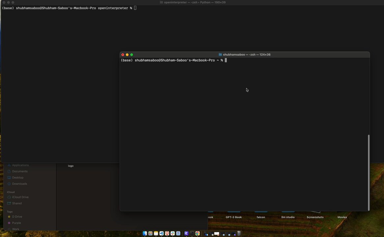Open Brave browser from the Dock

(x=167, y=233)
